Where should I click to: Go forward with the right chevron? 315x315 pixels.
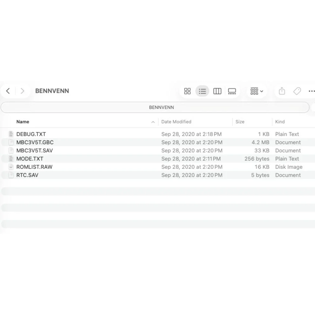point(22,91)
